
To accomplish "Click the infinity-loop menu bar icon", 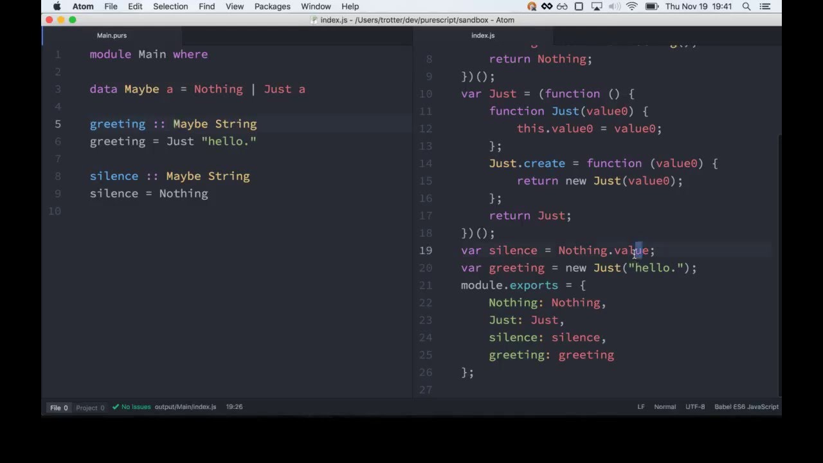I will click(547, 6).
